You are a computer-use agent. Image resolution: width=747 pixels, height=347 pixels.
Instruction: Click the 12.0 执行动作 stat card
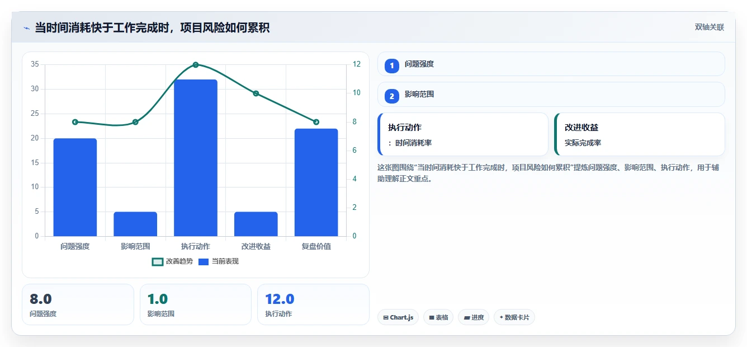tap(313, 304)
